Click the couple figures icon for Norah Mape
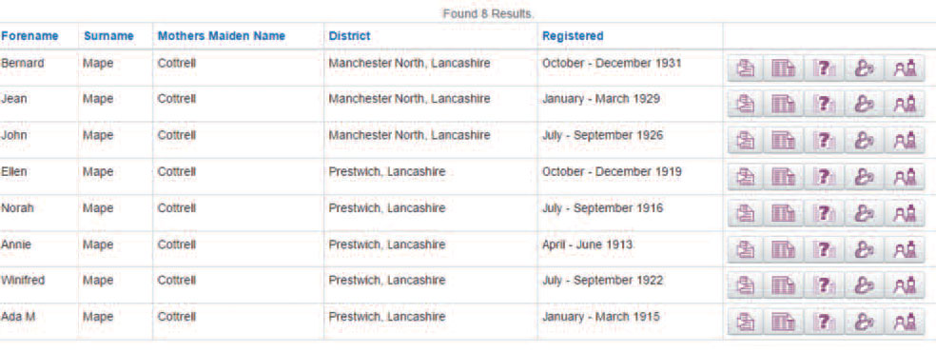This screenshot has height=352, width=936. [x=905, y=214]
